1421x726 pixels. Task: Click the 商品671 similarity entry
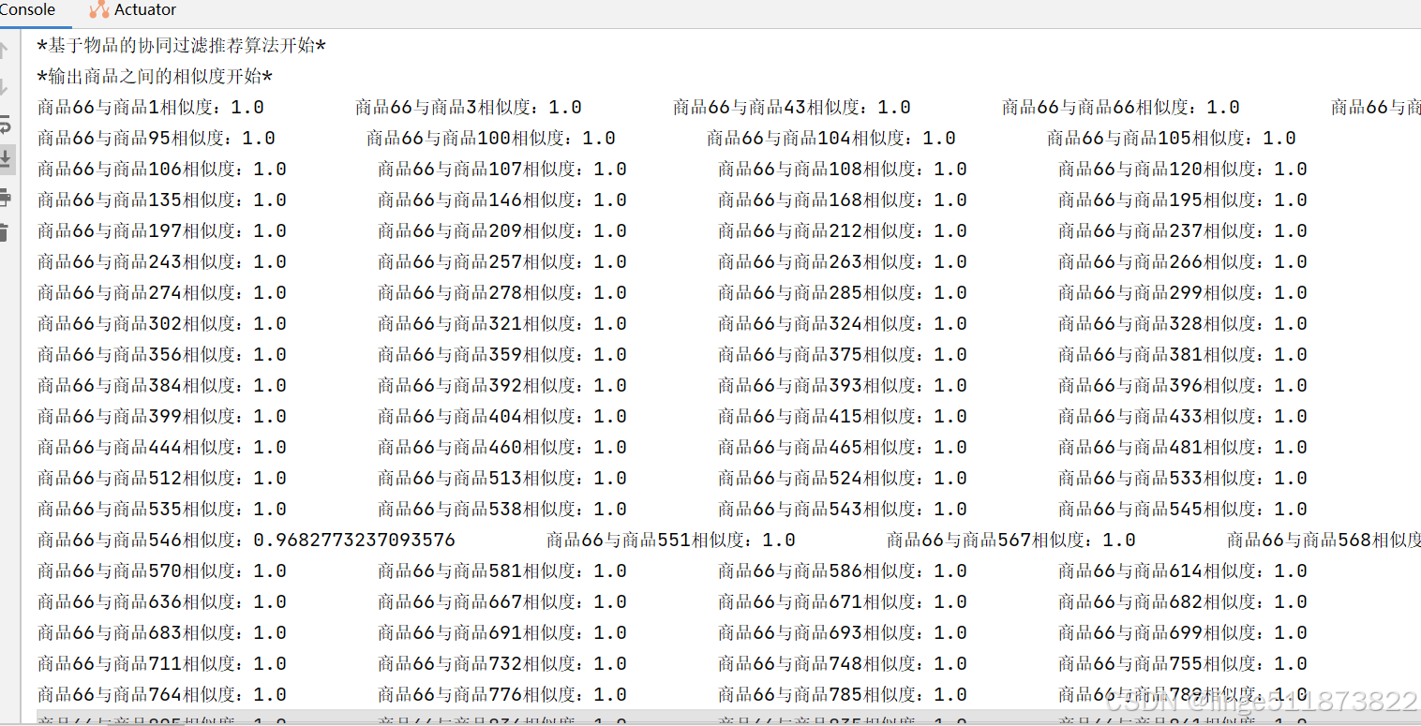pos(843,602)
